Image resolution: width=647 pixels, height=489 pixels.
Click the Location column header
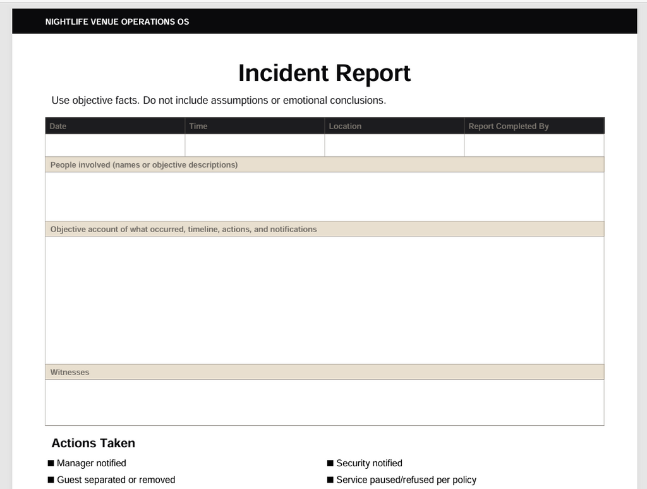[x=394, y=126]
